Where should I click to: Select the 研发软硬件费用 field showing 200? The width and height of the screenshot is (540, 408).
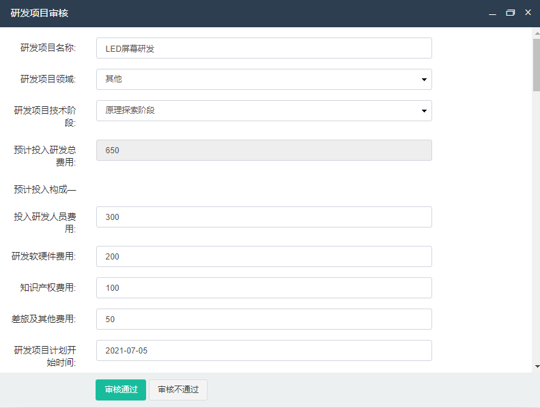264,256
